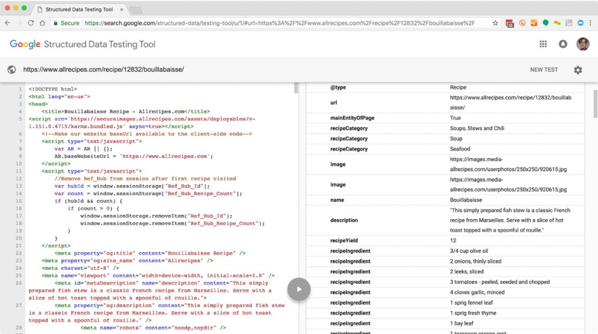Click the viewport meta tag line
The width and height of the screenshot is (598, 334).
[158, 276]
